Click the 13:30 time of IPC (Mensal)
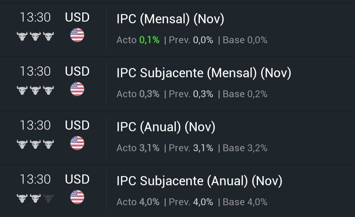This screenshot has width=355, height=217. 35,17
